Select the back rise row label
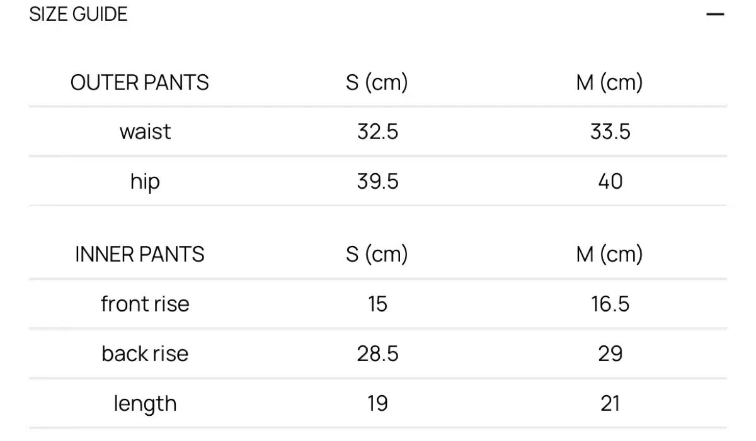The width and height of the screenshot is (756, 441). click(x=145, y=354)
